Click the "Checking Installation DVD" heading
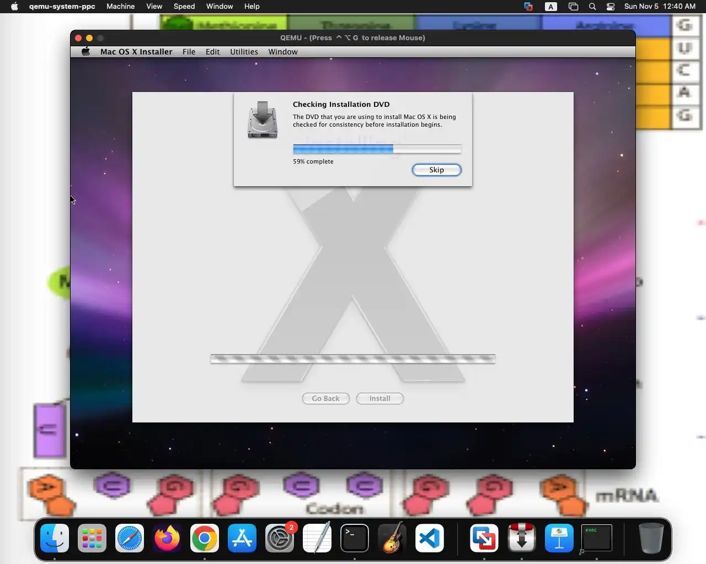This screenshot has height=564, width=706. (341, 104)
